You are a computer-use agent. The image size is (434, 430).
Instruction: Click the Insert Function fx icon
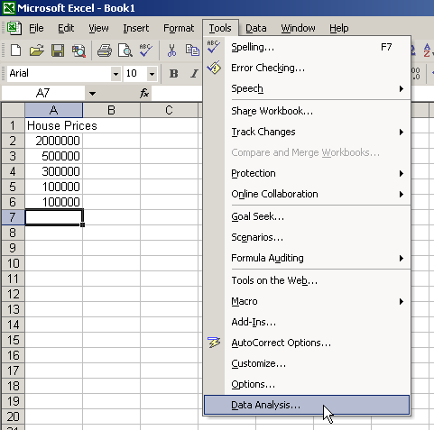click(x=144, y=93)
